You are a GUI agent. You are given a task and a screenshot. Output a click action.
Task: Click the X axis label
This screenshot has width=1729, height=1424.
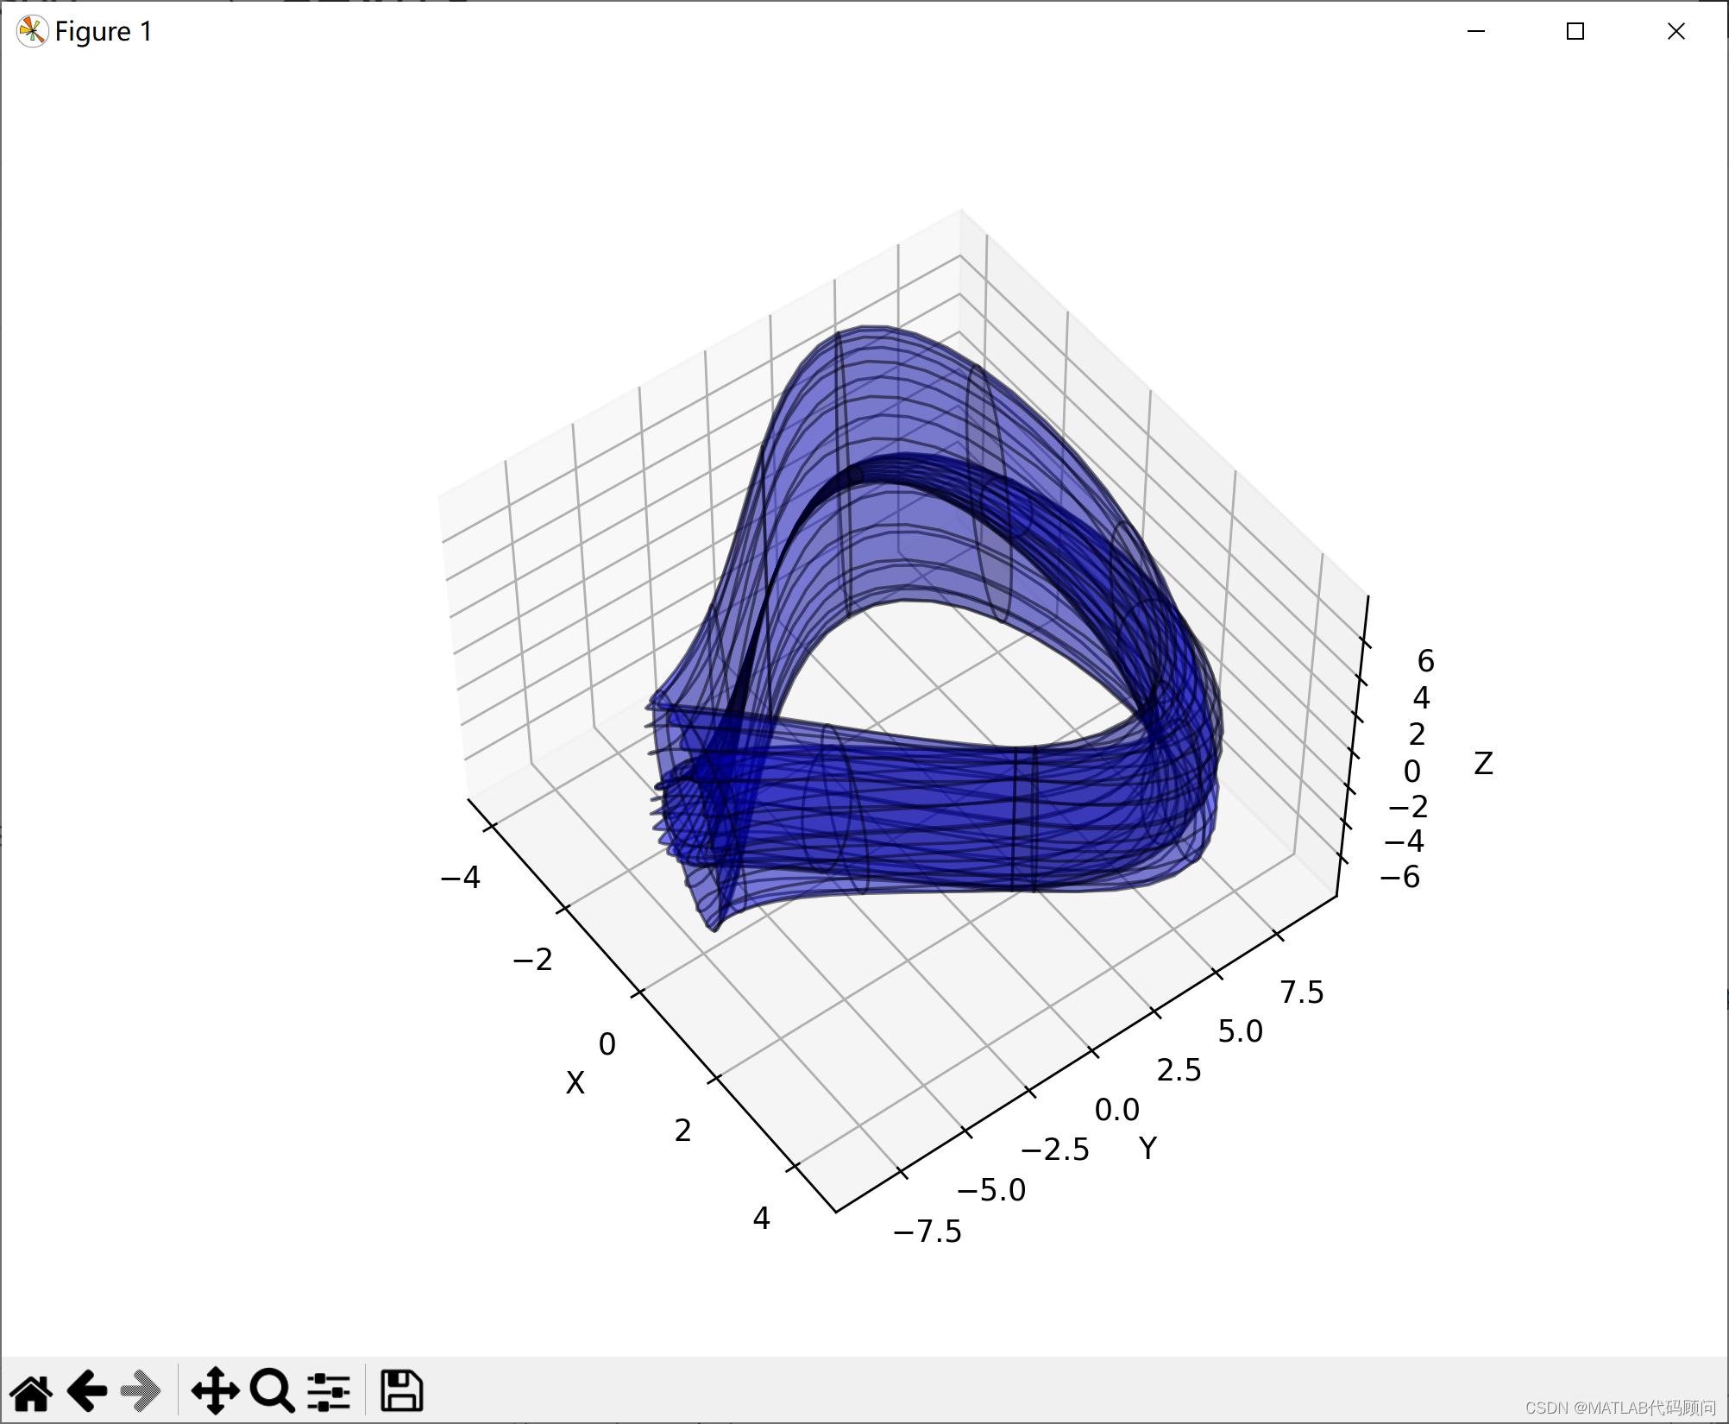click(575, 1082)
